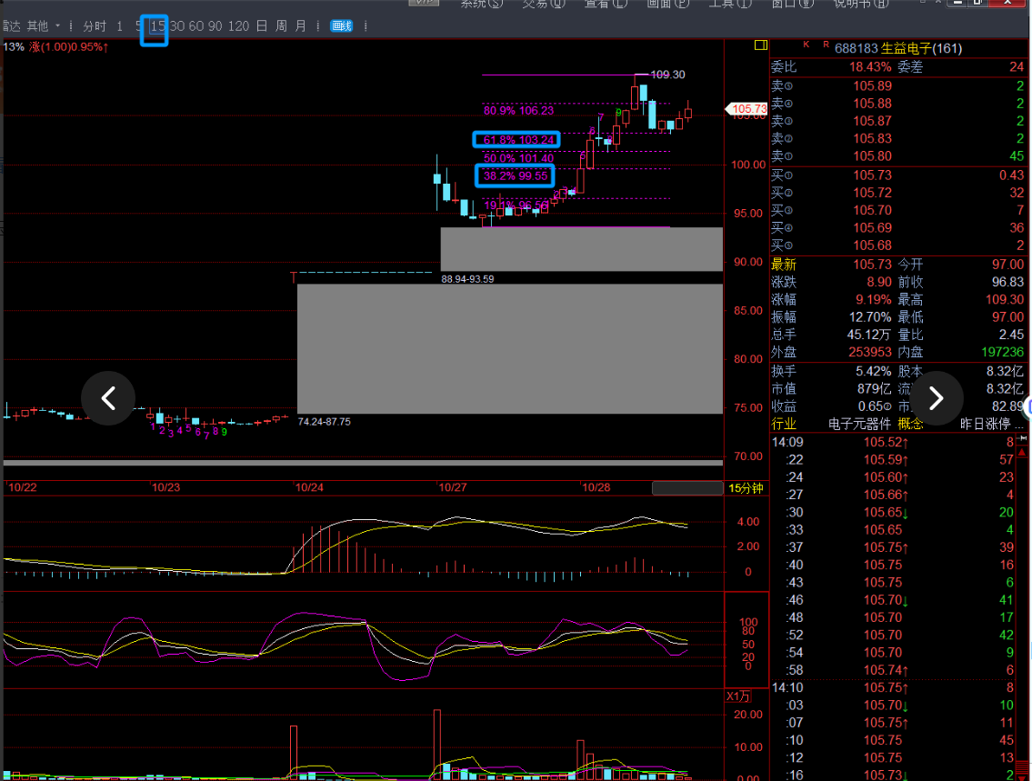Image resolution: width=1032 pixels, height=781 pixels.
Task: Click the red R marker icon
Action: (826, 45)
